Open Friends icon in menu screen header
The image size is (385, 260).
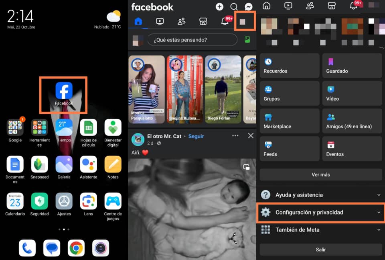(x=310, y=5)
